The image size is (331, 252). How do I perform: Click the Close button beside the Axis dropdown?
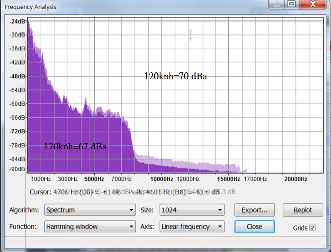coord(254,227)
